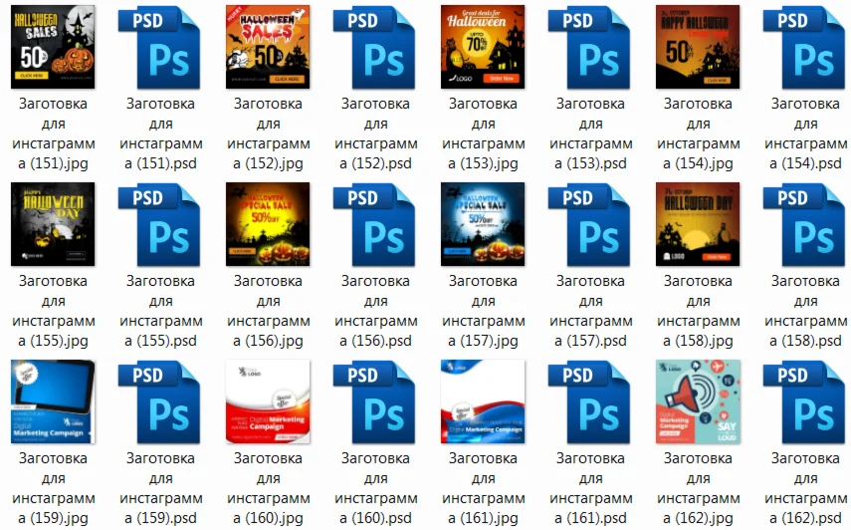
Task: Select the PSD icon for (159).psd
Action: tap(159, 402)
